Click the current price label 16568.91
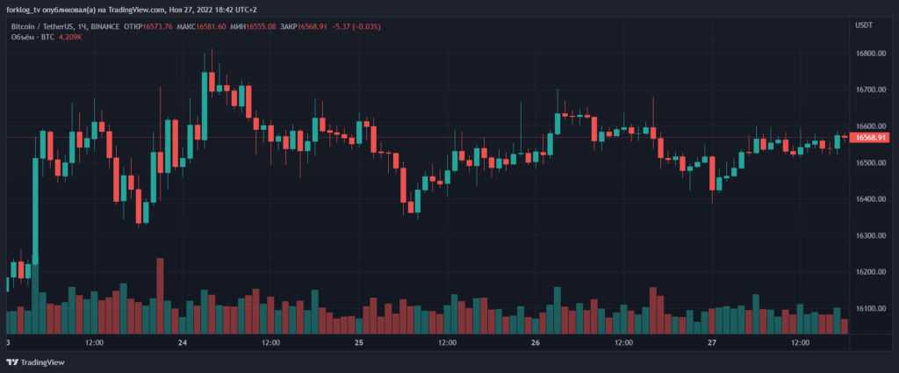 [870, 138]
